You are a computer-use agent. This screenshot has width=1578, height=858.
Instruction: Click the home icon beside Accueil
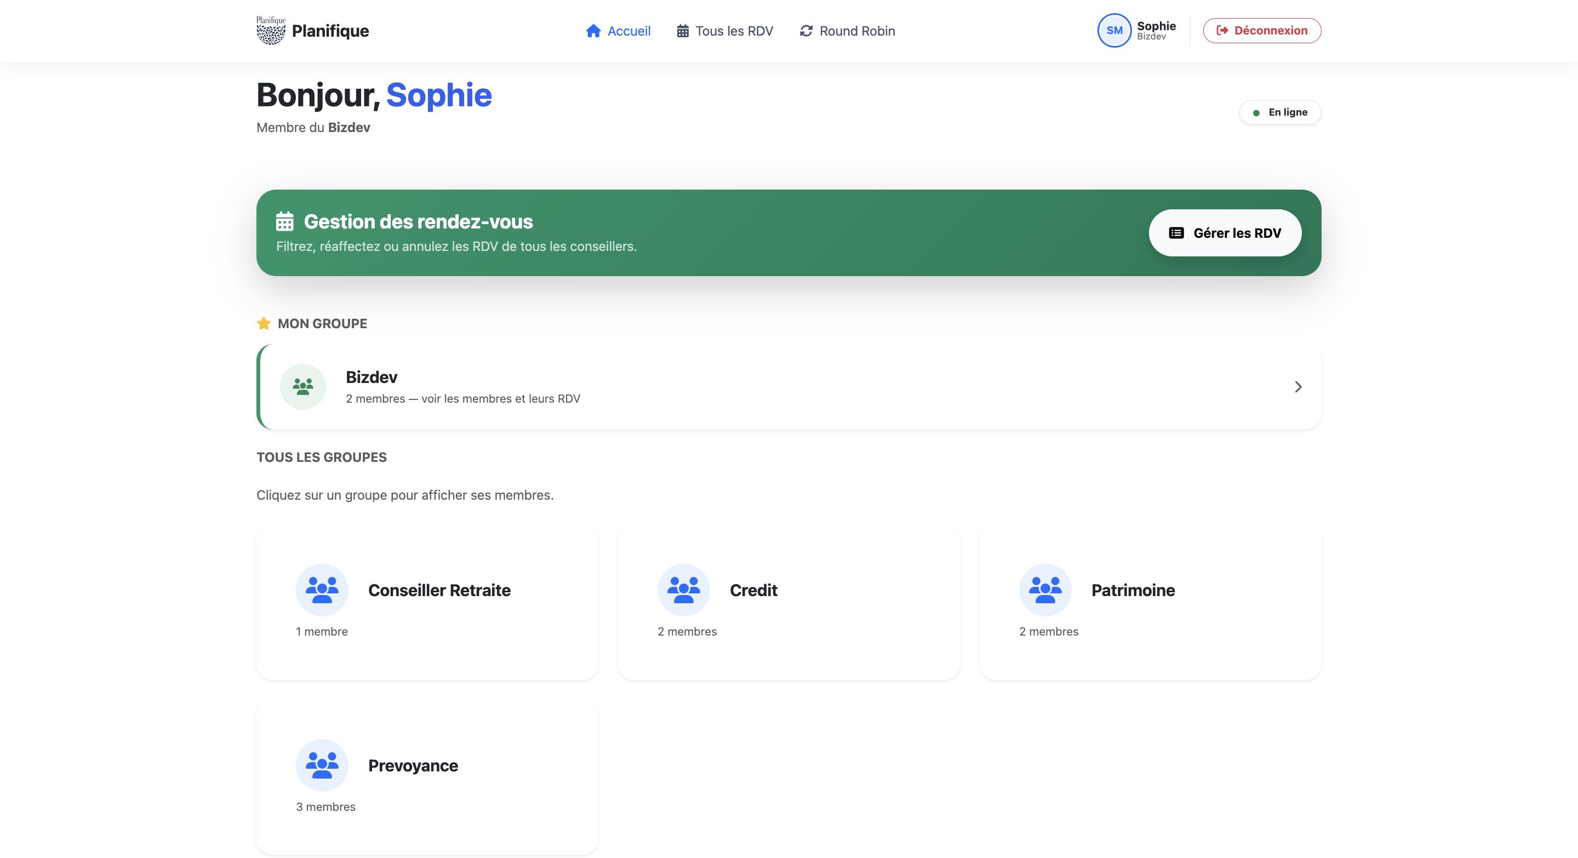click(x=593, y=31)
